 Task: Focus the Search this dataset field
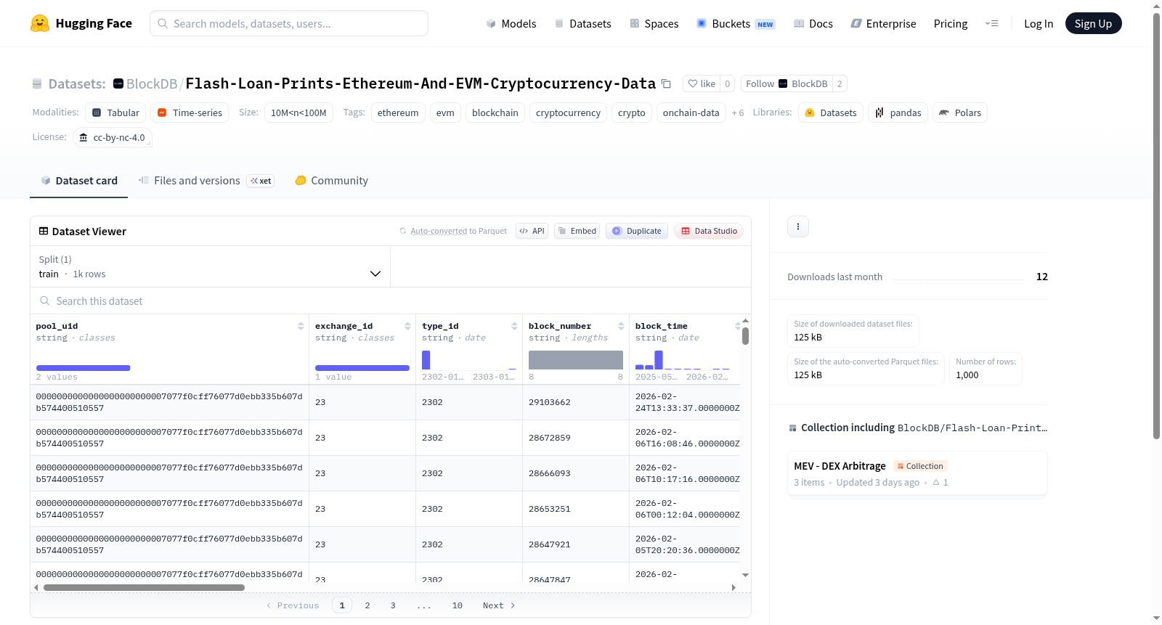[391, 301]
